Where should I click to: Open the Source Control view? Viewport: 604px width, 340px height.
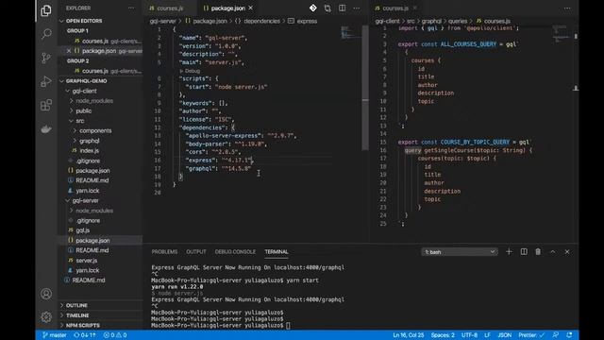tap(46, 58)
